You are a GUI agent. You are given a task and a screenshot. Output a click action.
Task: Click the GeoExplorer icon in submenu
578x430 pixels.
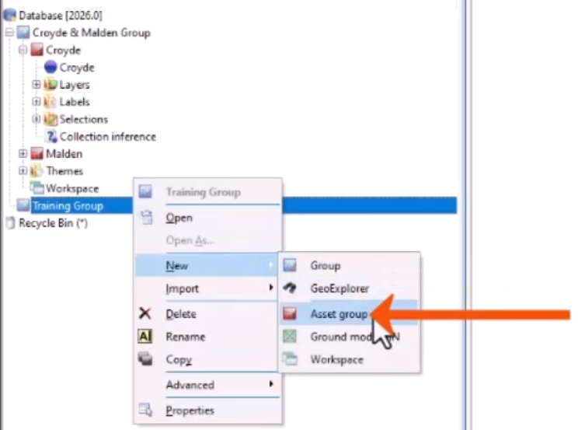click(290, 288)
